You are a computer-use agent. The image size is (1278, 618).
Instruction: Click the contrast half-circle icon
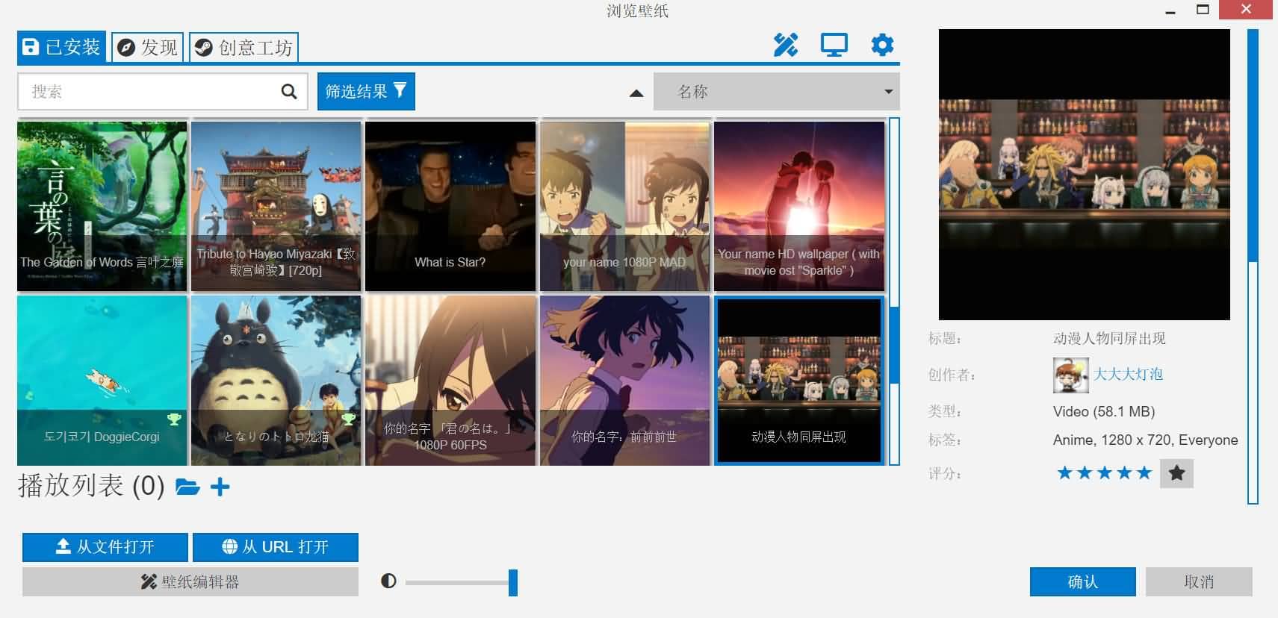tap(388, 581)
